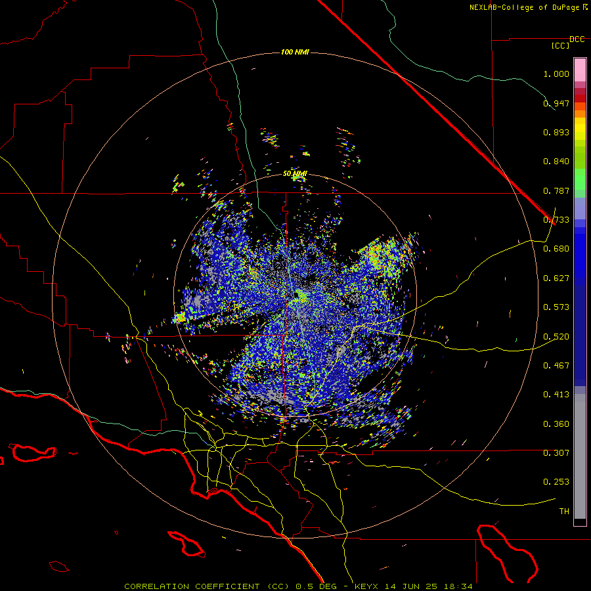Pick the red swatch of the color bar
The height and width of the screenshot is (591, 591).
(580, 98)
